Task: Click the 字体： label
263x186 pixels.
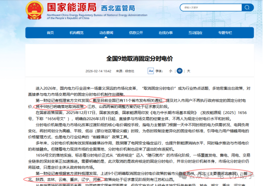Action: (159, 71)
